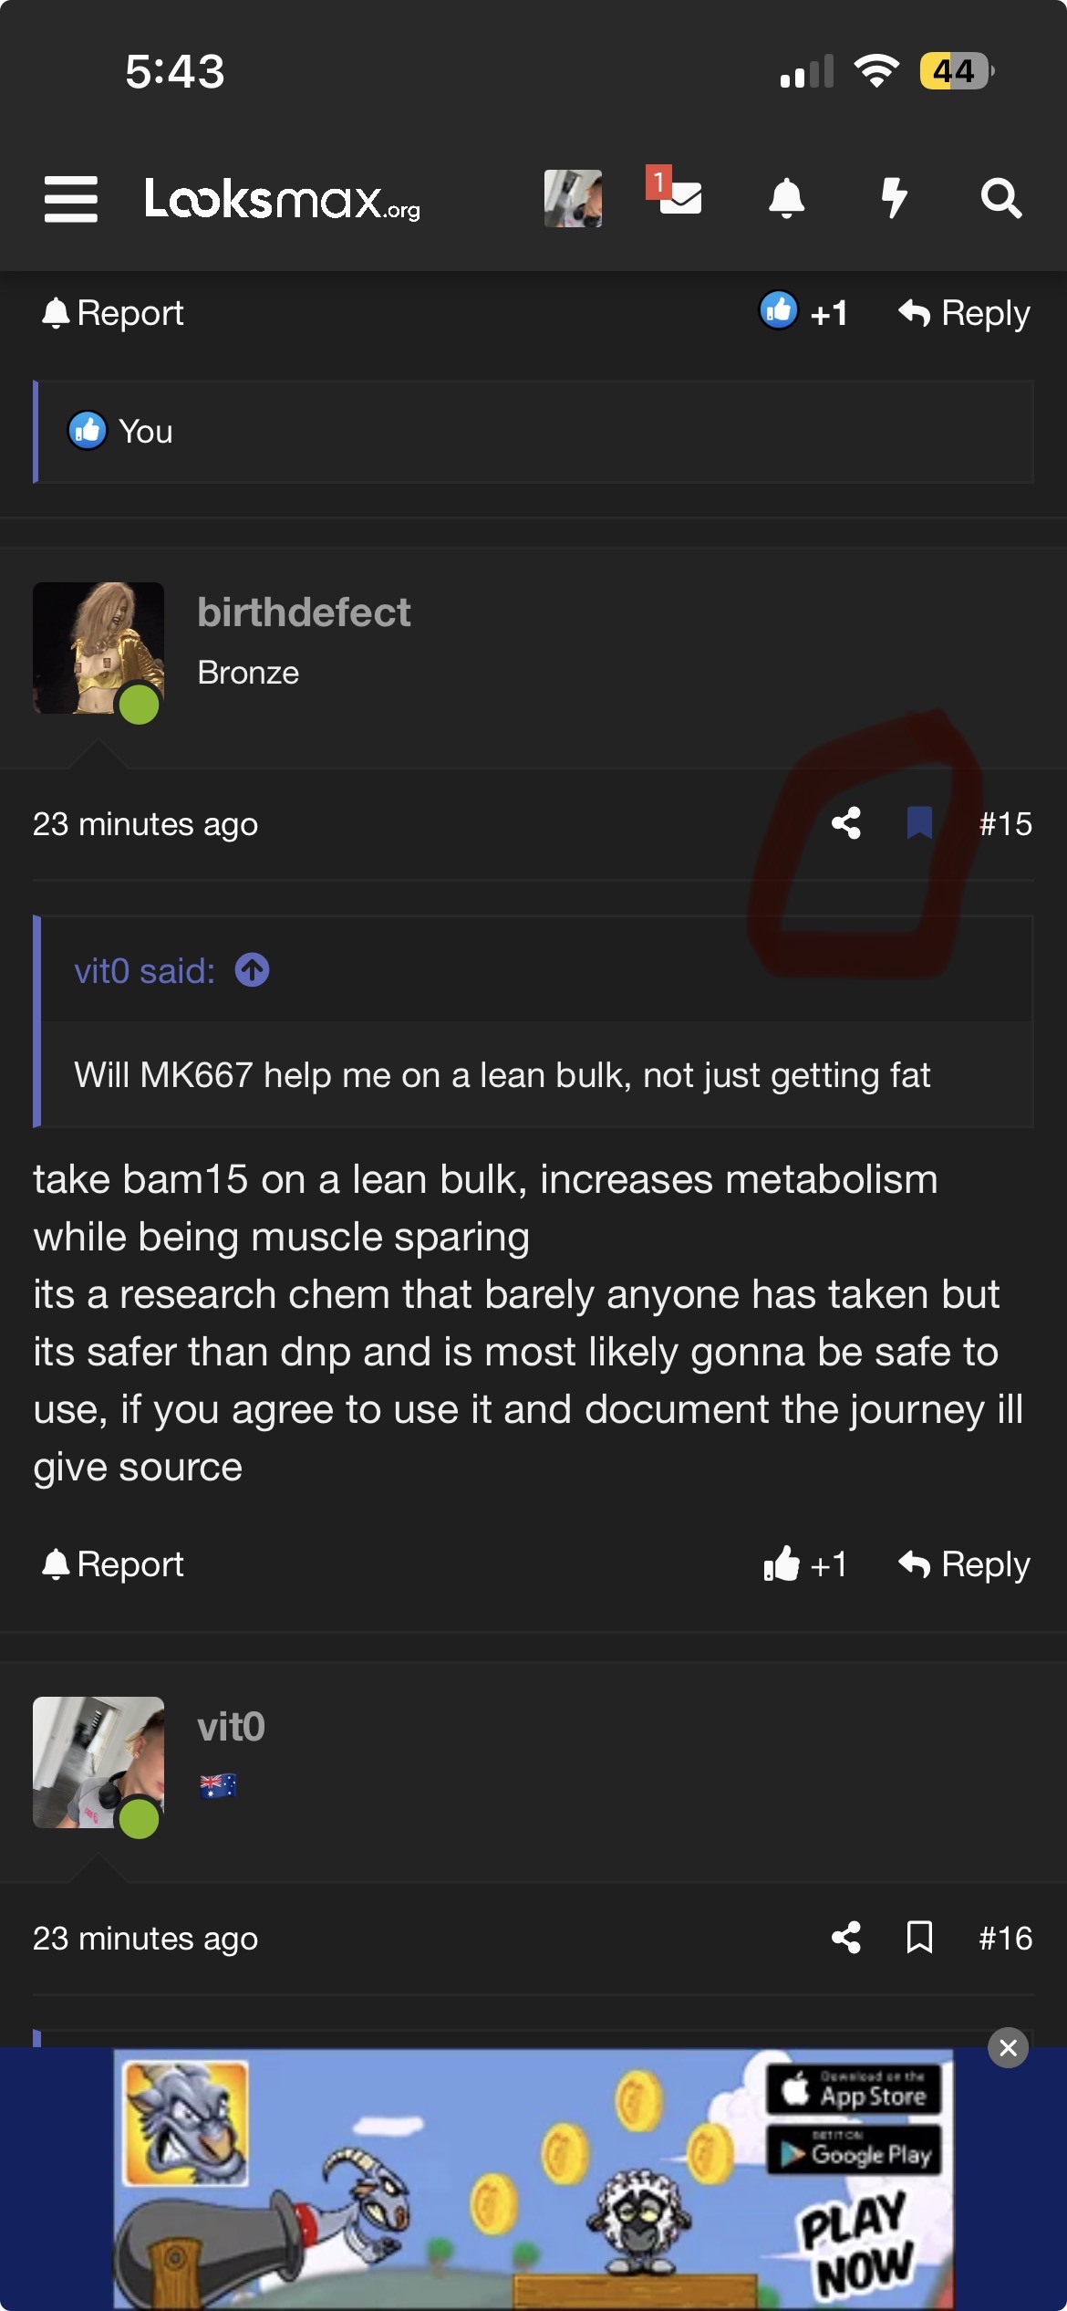Reply to birthdefect's bam15 post
This screenshot has width=1067, height=2311.
964,1564
